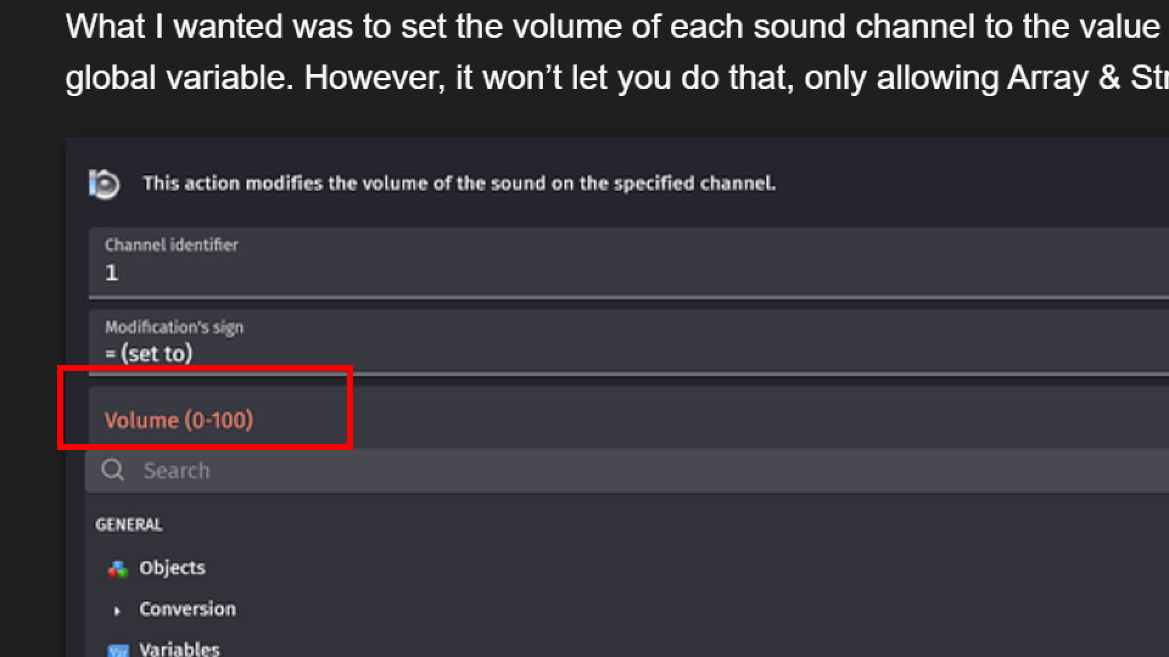Click the GENERAL section header
The height and width of the screenshot is (657, 1169).
128,525
